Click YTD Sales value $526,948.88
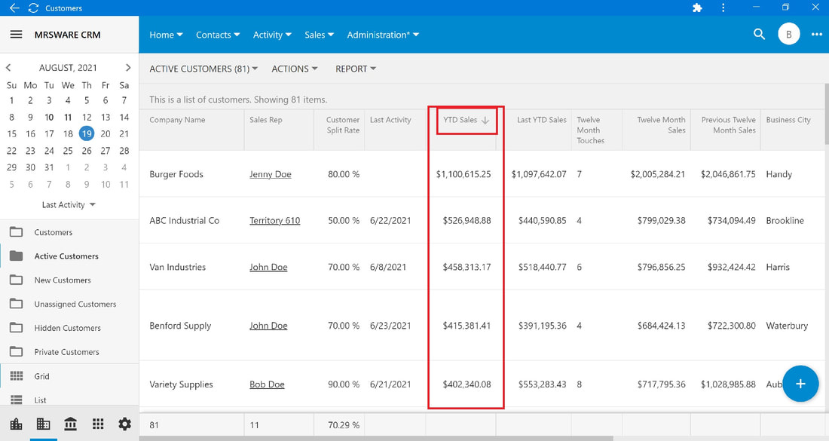This screenshot has height=441, width=829. click(x=467, y=220)
